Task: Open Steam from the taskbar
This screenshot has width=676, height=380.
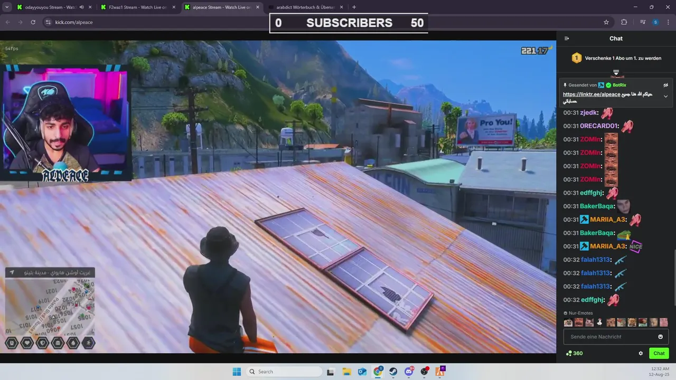Action: (393, 372)
